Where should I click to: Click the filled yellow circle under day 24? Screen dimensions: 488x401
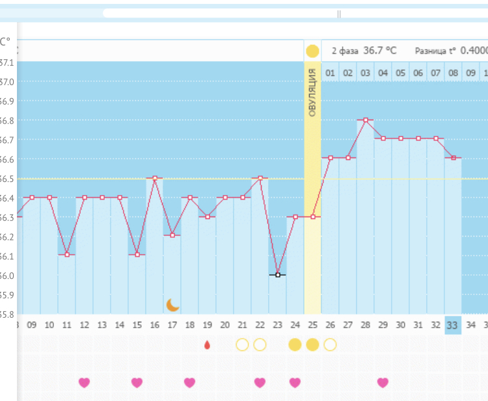point(295,344)
